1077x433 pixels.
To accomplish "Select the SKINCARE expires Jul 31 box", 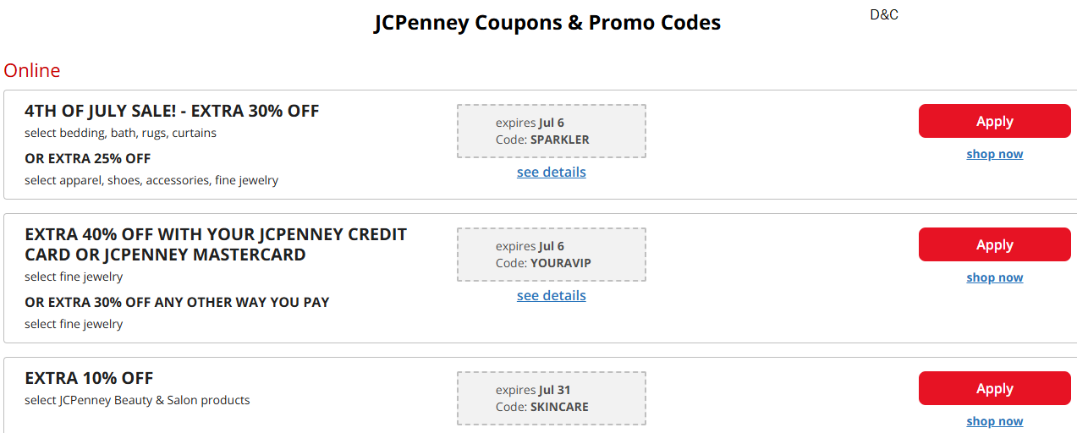I will [x=551, y=398].
